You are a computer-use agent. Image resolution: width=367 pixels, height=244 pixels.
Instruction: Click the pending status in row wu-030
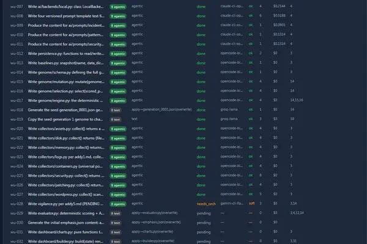pyautogui.click(x=204, y=223)
